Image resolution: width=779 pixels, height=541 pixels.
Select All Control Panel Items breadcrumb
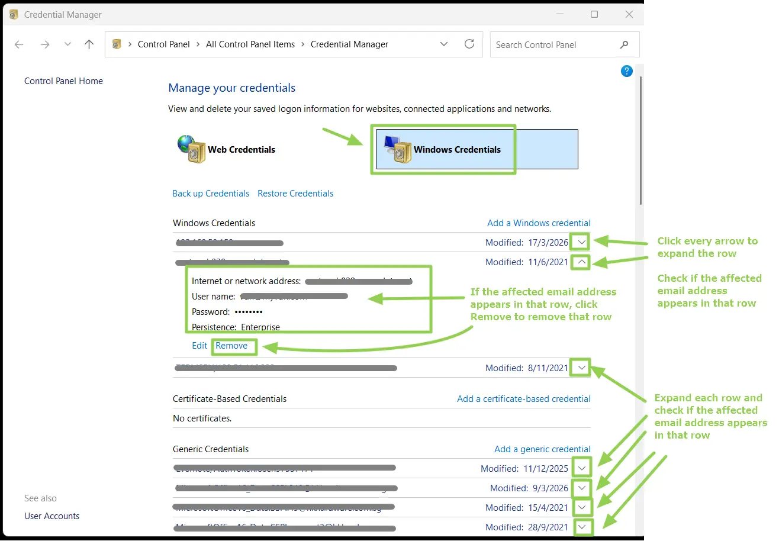(250, 44)
